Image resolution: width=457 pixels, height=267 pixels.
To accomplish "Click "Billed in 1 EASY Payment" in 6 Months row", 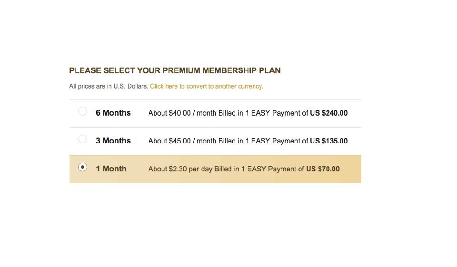I will tap(263, 113).
